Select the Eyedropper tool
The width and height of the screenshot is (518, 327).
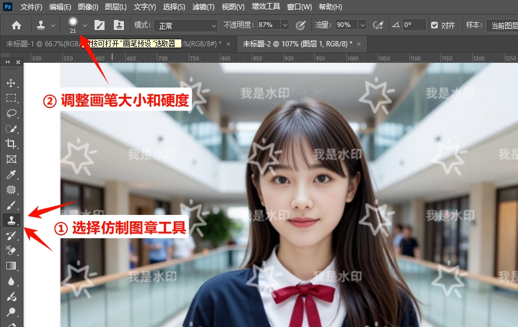click(11, 174)
